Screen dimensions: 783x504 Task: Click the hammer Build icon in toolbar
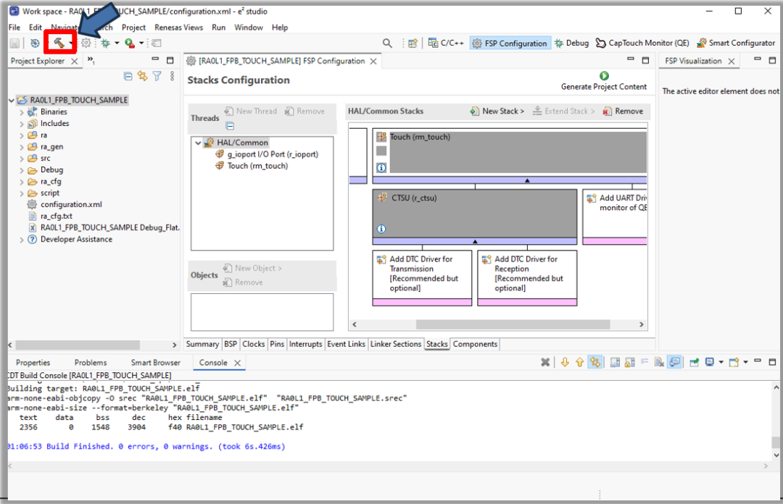(x=57, y=43)
